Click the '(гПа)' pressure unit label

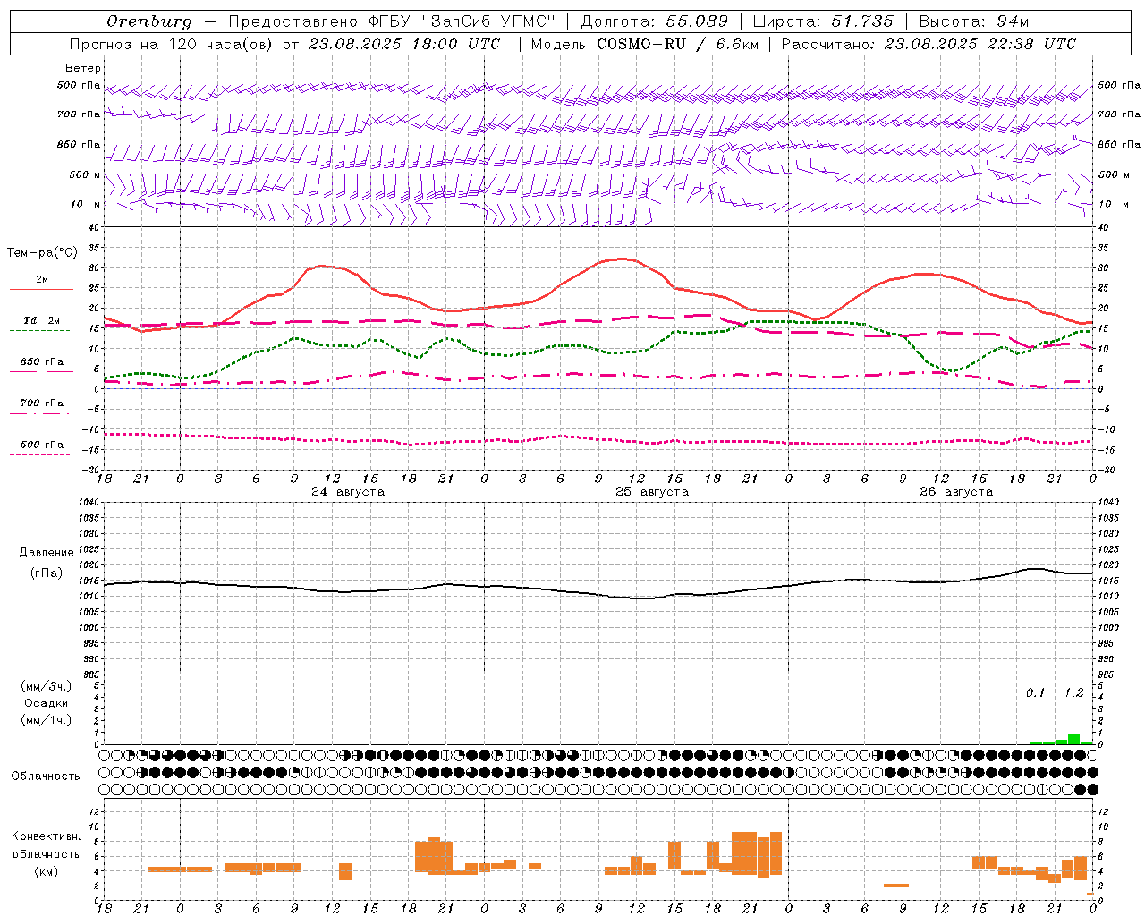click(x=47, y=573)
